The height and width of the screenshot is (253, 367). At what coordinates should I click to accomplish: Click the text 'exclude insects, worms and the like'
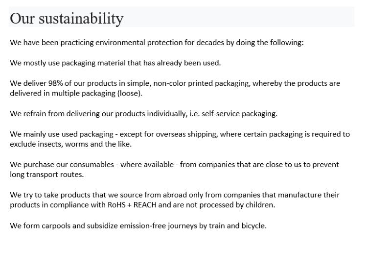pos(70,144)
